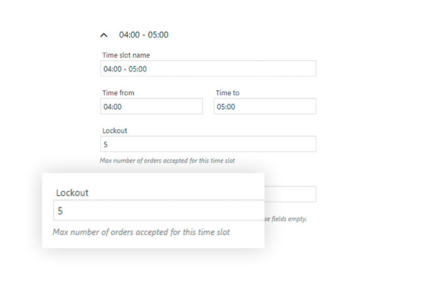Image resolution: width=445 pixels, height=289 pixels.
Task: Click the 05:00 value in Time to
Action: pos(226,107)
